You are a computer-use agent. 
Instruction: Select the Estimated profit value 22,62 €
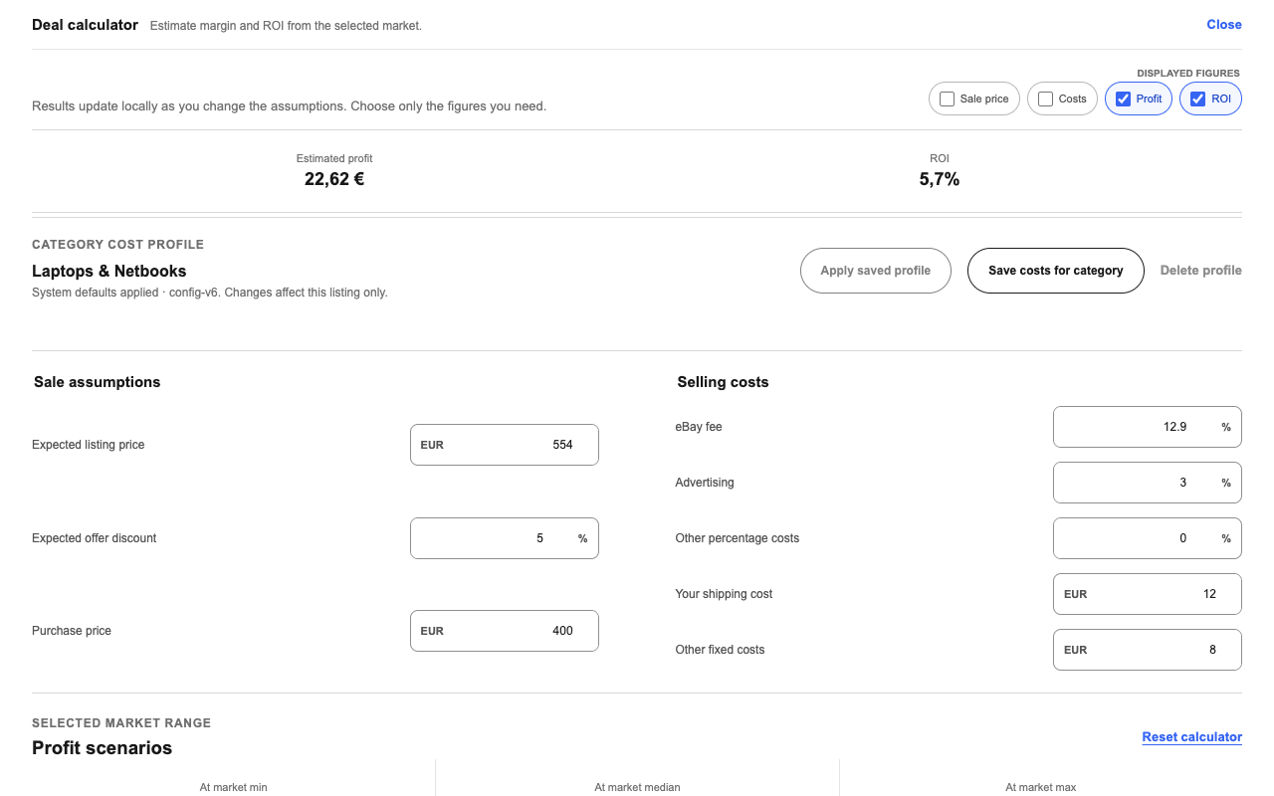pyautogui.click(x=334, y=180)
